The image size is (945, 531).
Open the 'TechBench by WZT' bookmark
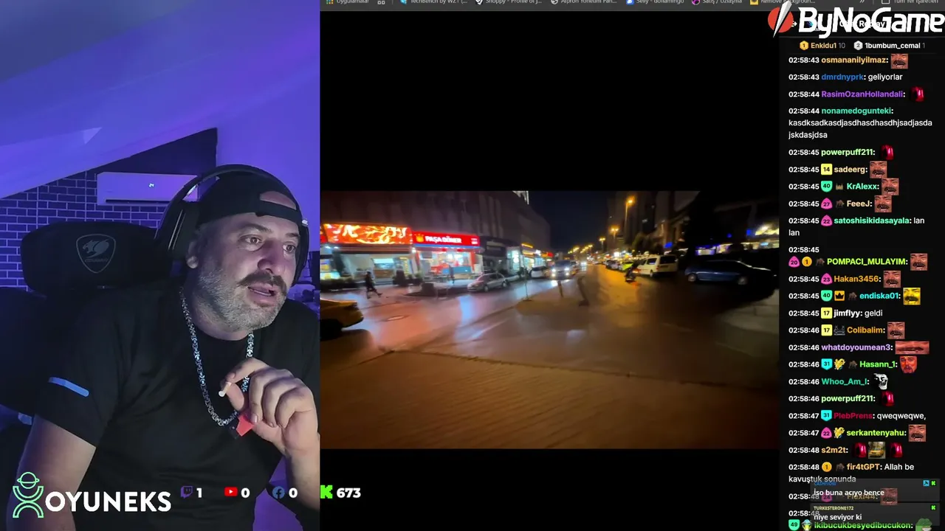pos(433,2)
